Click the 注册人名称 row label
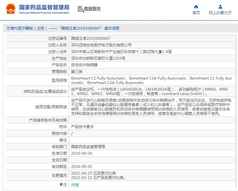The image size is (238, 191). pyautogui.click(x=57, y=45)
